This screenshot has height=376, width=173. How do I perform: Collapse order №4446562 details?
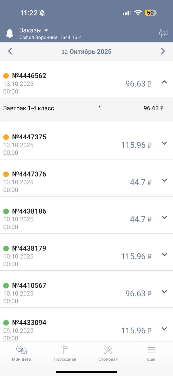tap(164, 82)
